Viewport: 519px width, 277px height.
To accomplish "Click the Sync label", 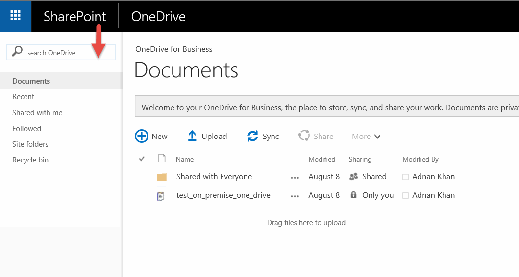I will click(x=271, y=137).
